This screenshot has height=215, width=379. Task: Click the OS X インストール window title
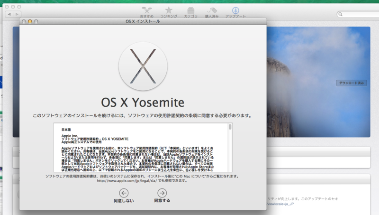(143, 21)
